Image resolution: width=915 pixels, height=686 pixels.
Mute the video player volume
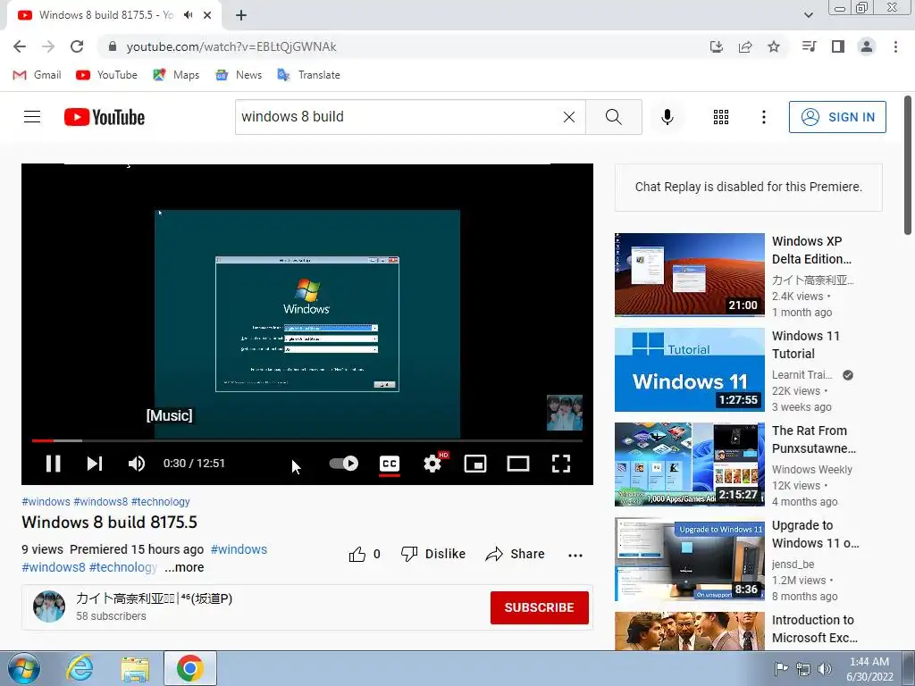click(x=137, y=464)
